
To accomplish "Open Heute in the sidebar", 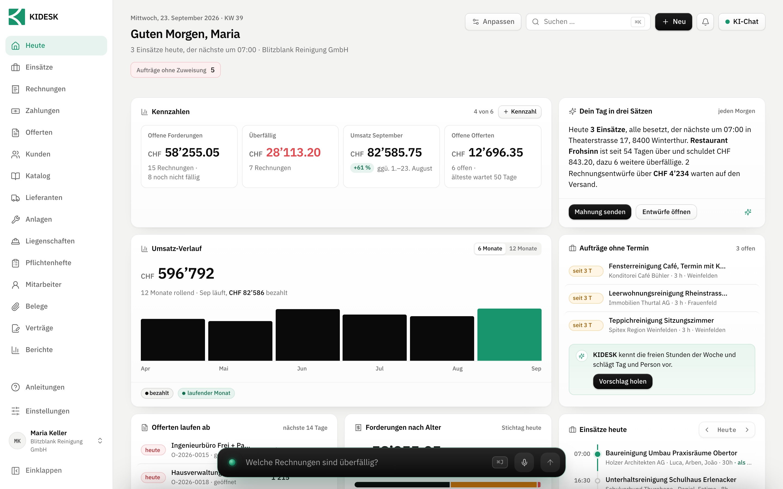I will pos(56,46).
